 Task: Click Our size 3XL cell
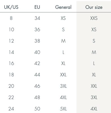(94, 97)
